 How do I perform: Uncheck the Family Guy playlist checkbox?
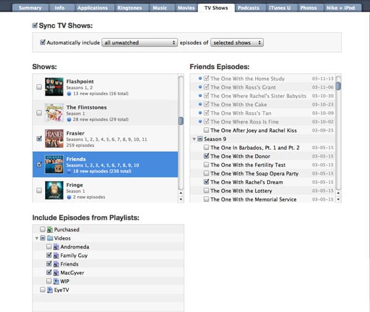click(x=49, y=255)
